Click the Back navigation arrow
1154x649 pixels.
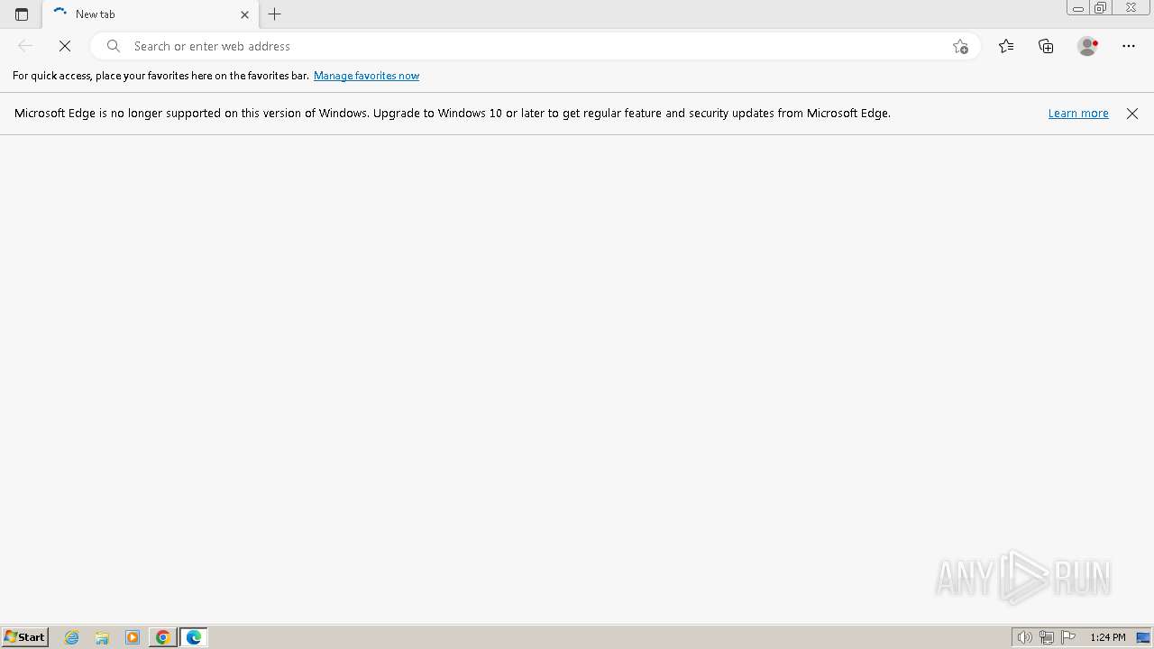(25, 46)
